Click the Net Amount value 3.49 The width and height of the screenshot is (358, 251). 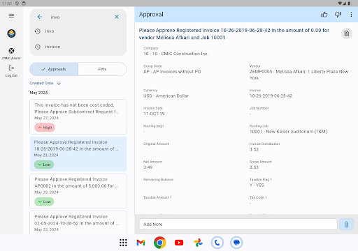click(x=148, y=167)
